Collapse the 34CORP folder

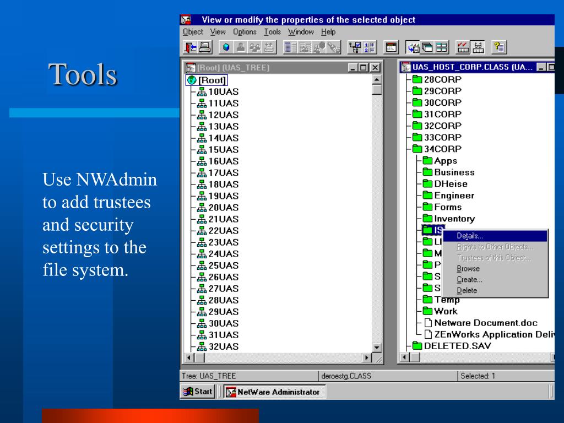tap(437, 149)
